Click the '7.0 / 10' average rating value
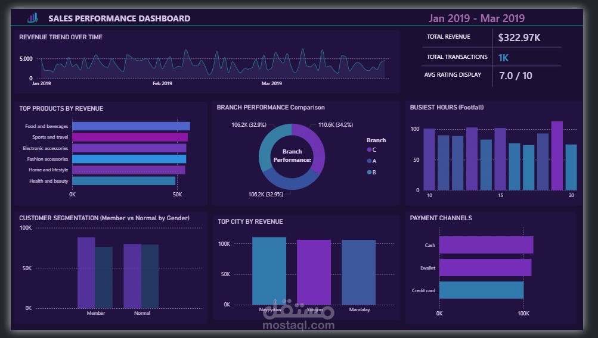The image size is (598, 338). point(516,76)
